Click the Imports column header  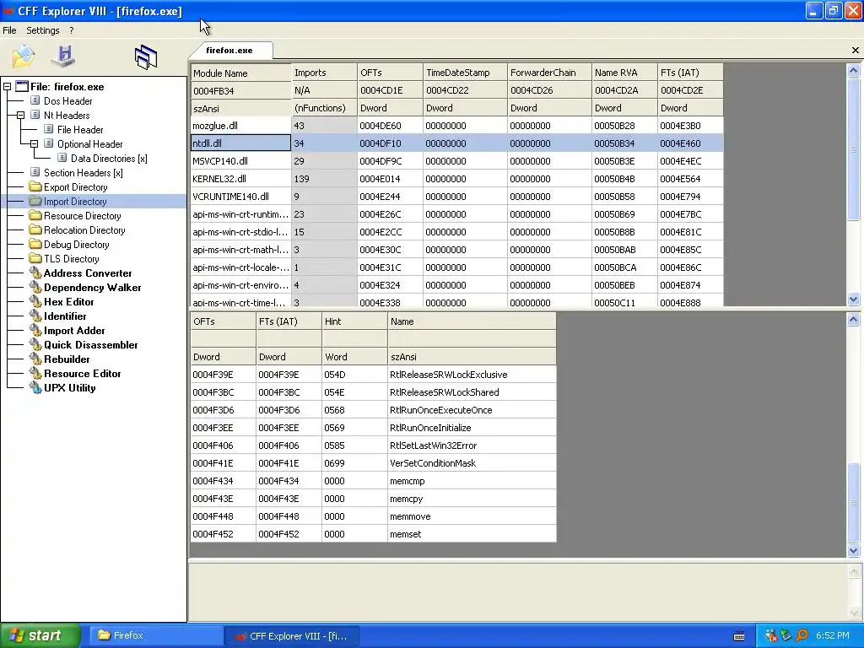(324, 73)
